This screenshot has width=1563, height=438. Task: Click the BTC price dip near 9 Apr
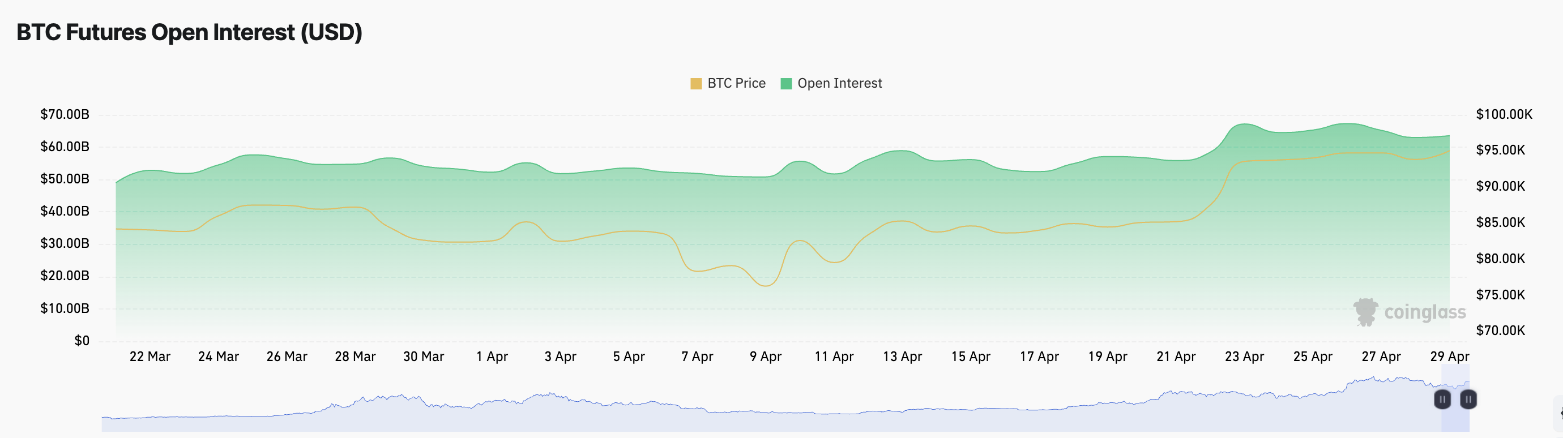click(x=766, y=285)
